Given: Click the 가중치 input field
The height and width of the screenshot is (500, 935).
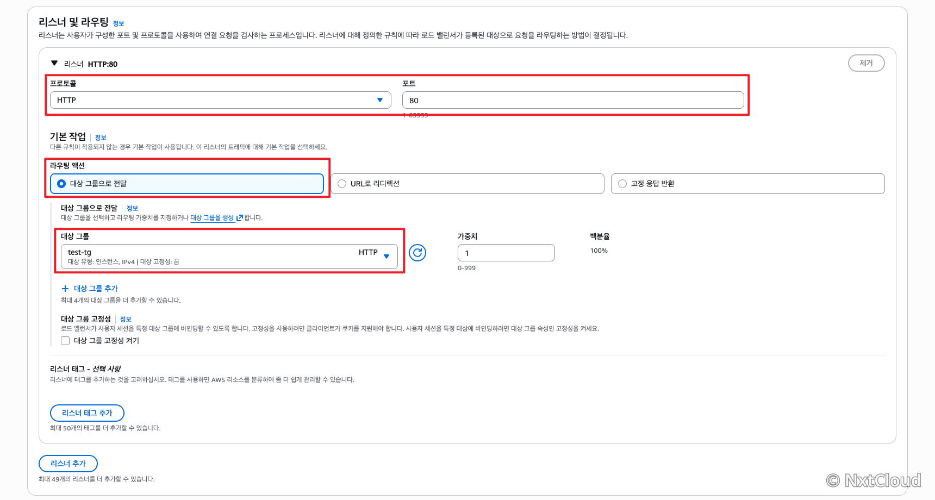Looking at the screenshot, I should [506, 253].
